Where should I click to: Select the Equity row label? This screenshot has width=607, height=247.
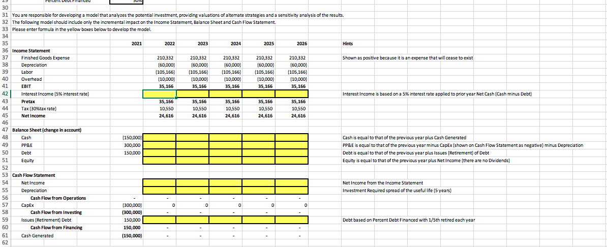(27, 160)
